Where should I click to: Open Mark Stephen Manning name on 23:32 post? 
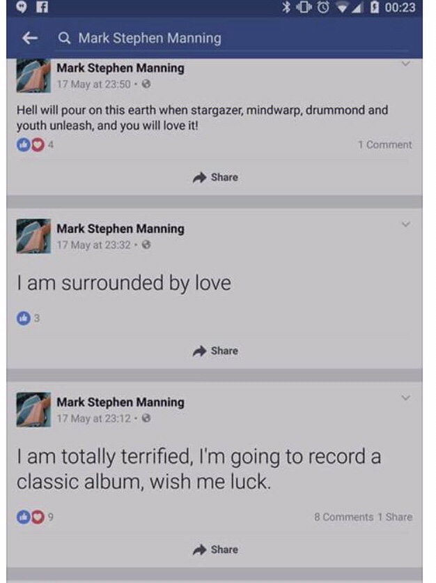click(120, 229)
